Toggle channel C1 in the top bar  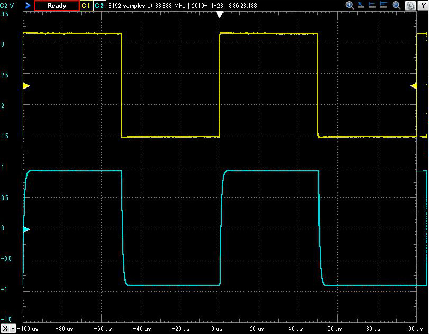tap(86, 5)
